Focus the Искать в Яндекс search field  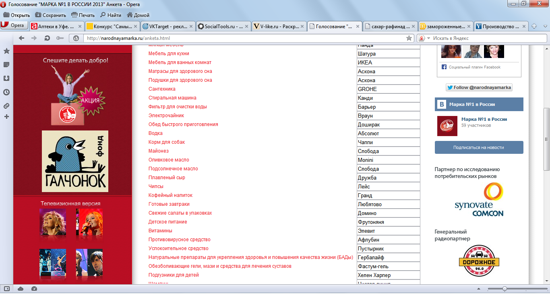489,38
